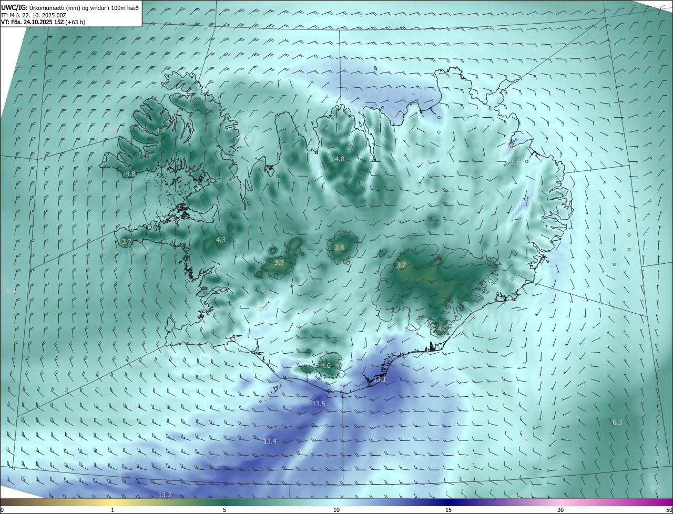
Task: Click the '(+63 h)' forecast offset text
Action: [x=76, y=22]
